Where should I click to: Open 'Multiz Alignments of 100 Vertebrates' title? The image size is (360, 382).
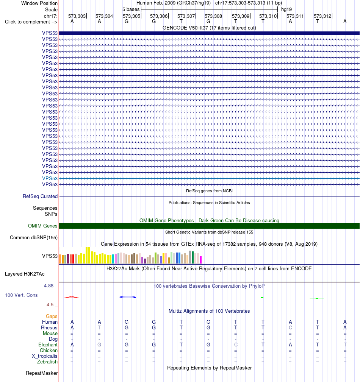209,311
